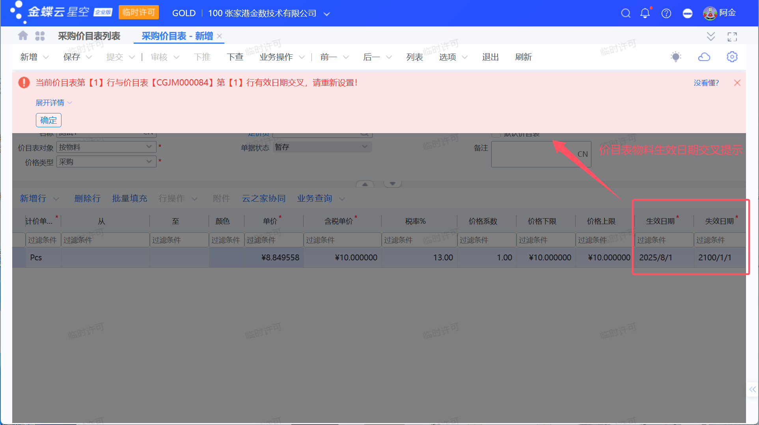Click the lightbulb tips icon
This screenshot has width=759, height=425.
click(676, 57)
